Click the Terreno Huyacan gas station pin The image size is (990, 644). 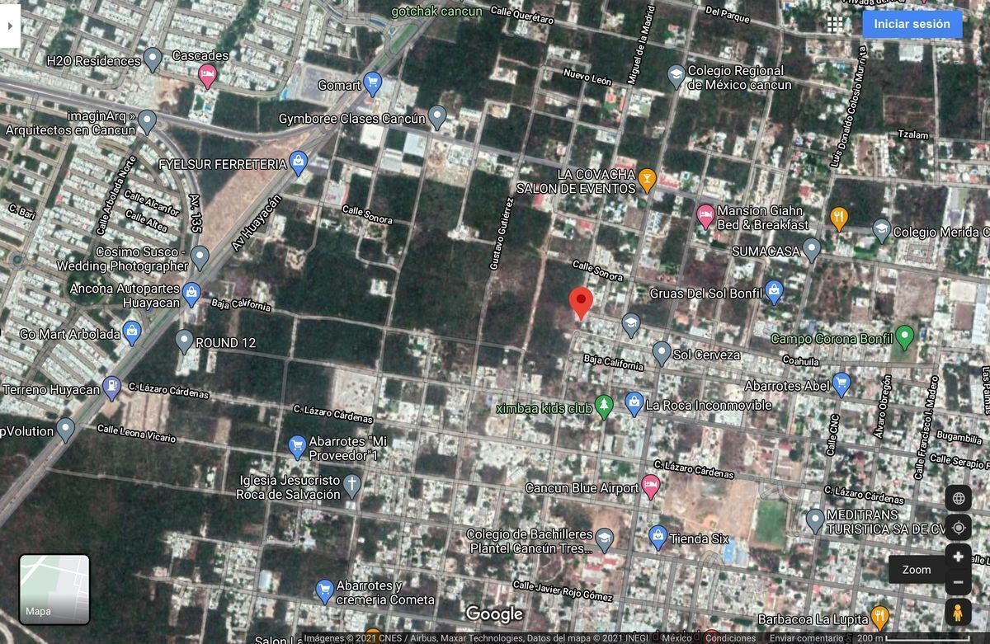[111, 388]
